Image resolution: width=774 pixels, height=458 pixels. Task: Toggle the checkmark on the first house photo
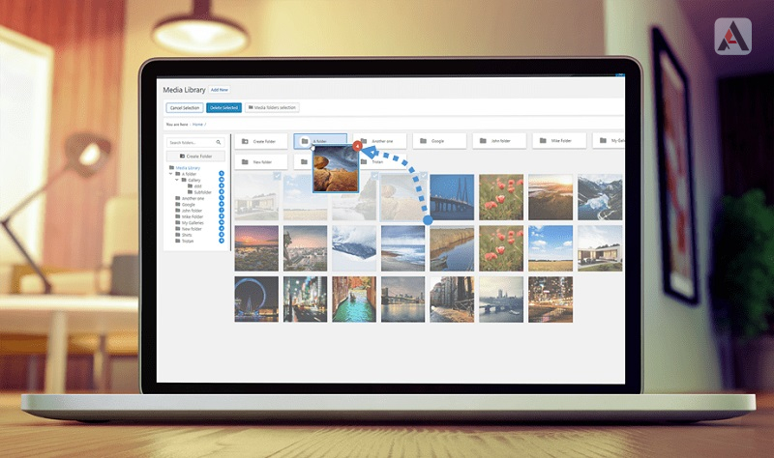coord(278,177)
